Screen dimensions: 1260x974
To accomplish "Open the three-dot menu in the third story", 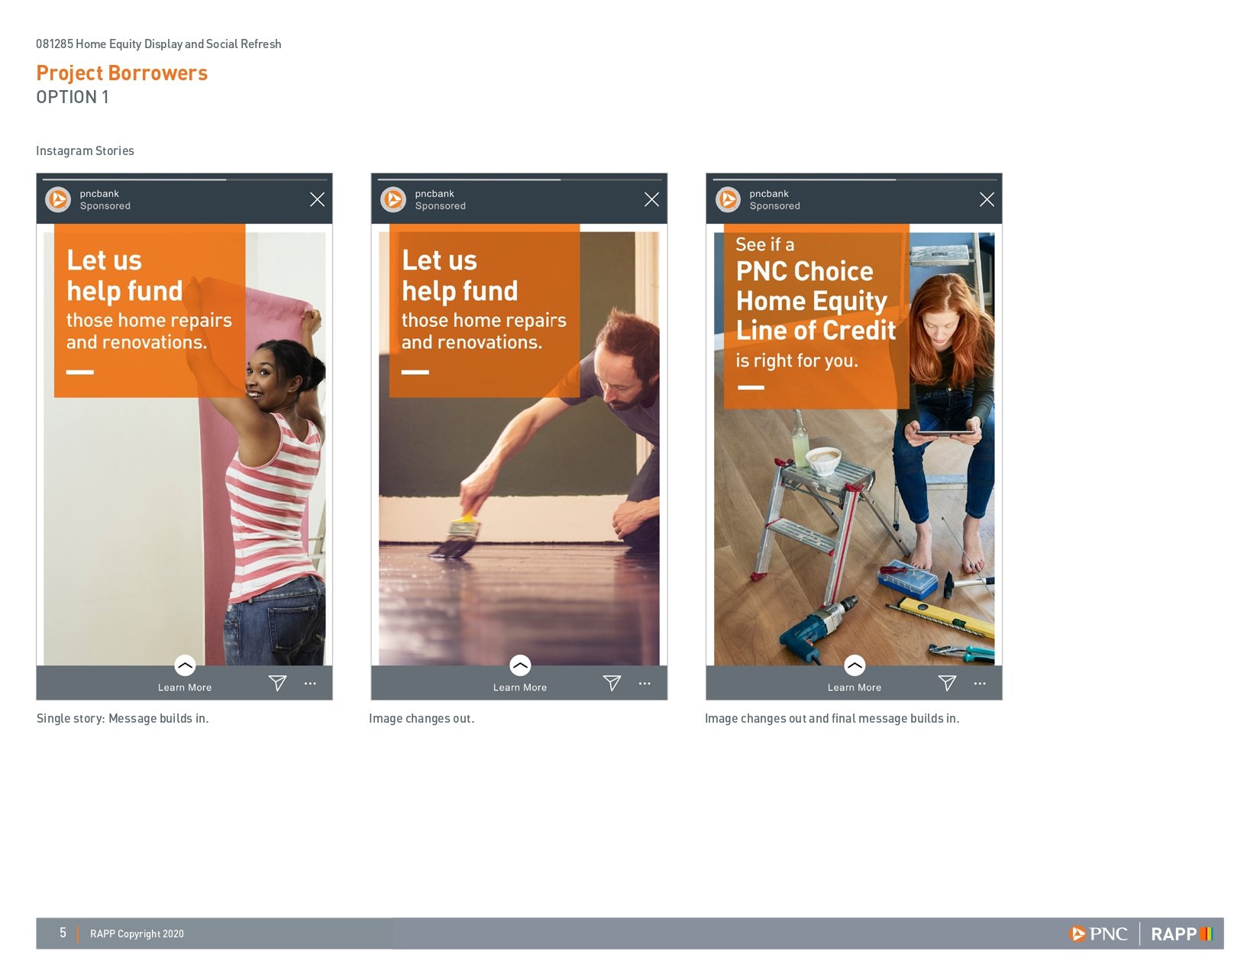I will click(980, 684).
